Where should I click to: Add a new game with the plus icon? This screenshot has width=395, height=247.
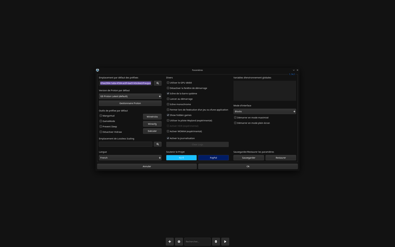point(170,241)
